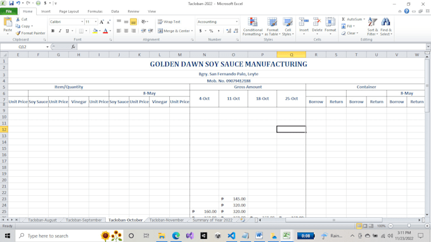Switch to Page Layout view button
This screenshot has height=242, width=431.
(x=365, y=226)
